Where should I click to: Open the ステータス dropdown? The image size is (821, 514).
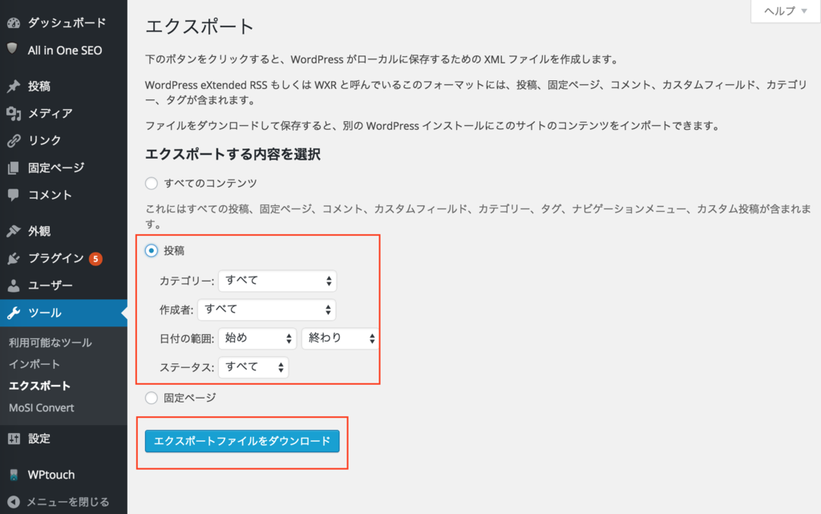point(253,367)
